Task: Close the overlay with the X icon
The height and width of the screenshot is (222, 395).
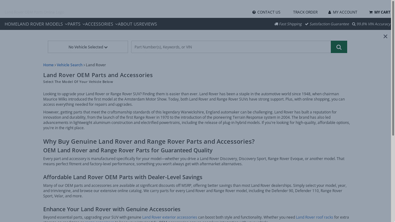Action: (x=386, y=37)
